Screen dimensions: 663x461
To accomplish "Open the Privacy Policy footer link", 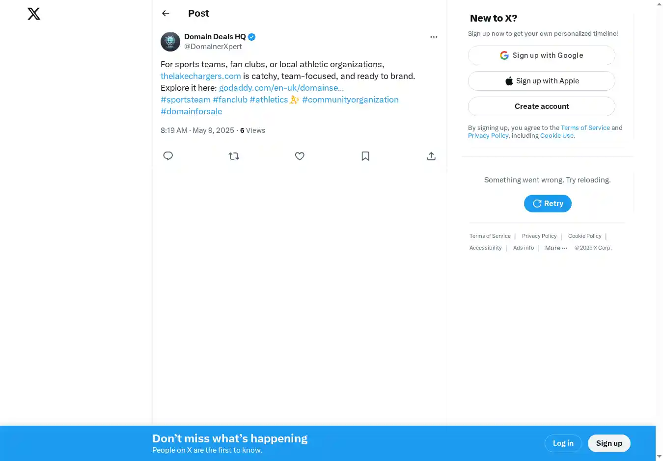I will click(x=539, y=236).
